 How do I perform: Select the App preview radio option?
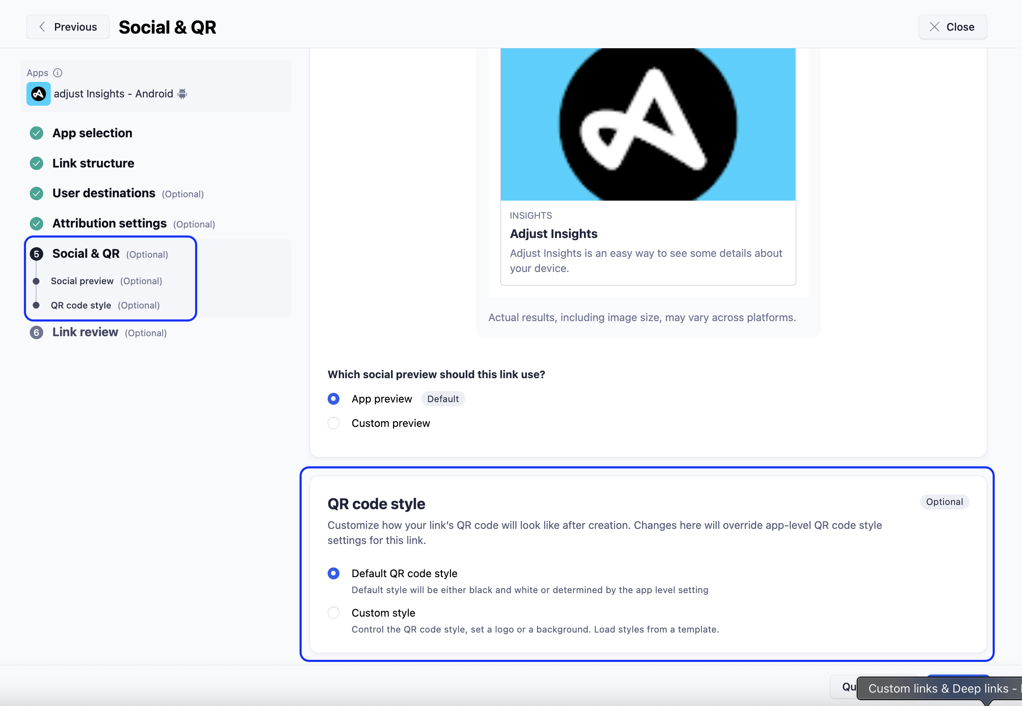pyautogui.click(x=334, y=399)
